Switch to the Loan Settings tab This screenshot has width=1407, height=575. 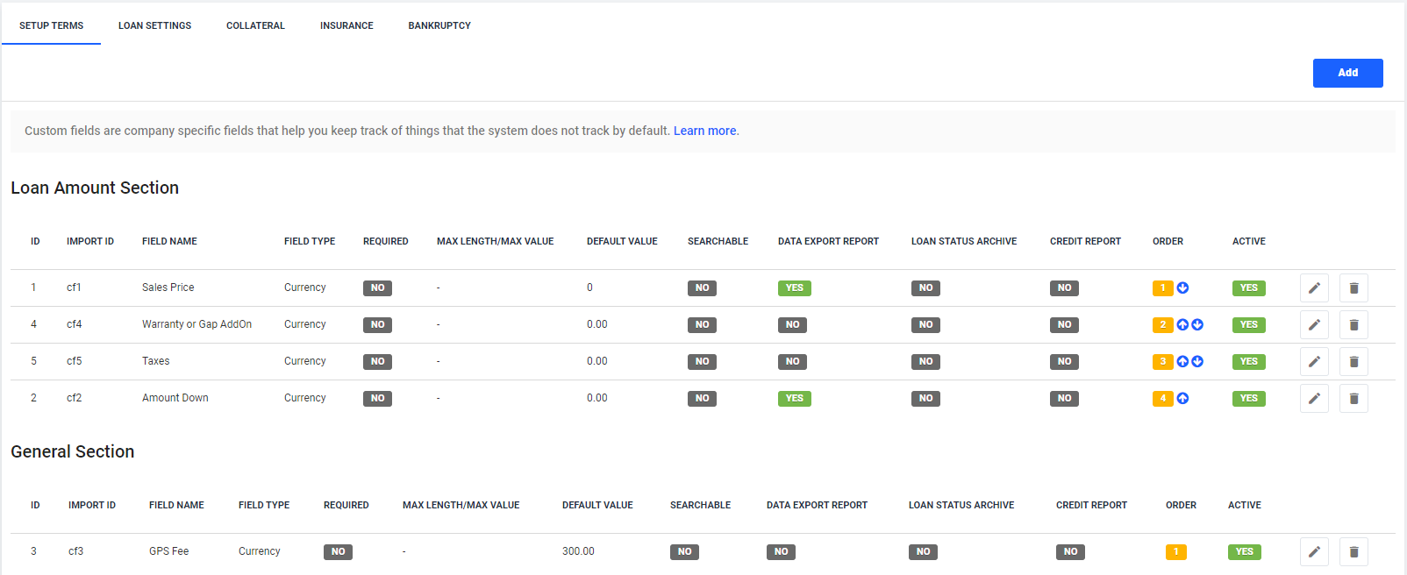pos(154,25)
